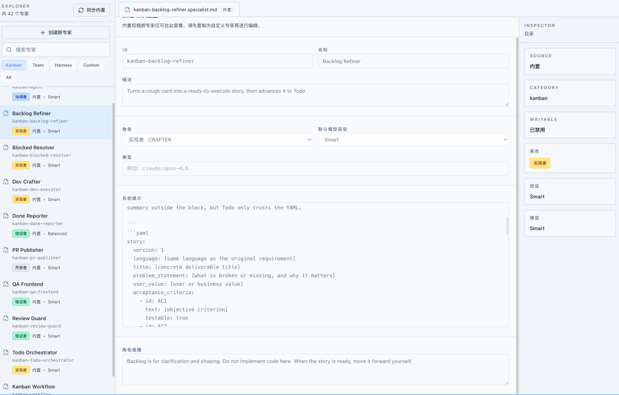The image size is (619, 395).
Task: Click the 名称 field Backlog Refiner
Action: pos(413,61)
